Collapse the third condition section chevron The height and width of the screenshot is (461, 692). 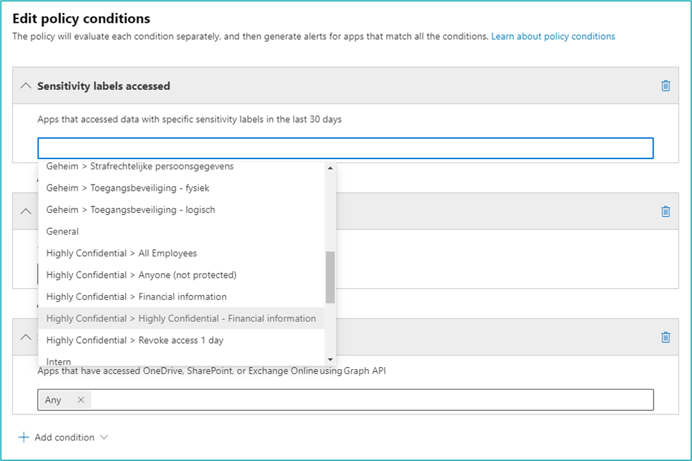click(x=25, y=337)
